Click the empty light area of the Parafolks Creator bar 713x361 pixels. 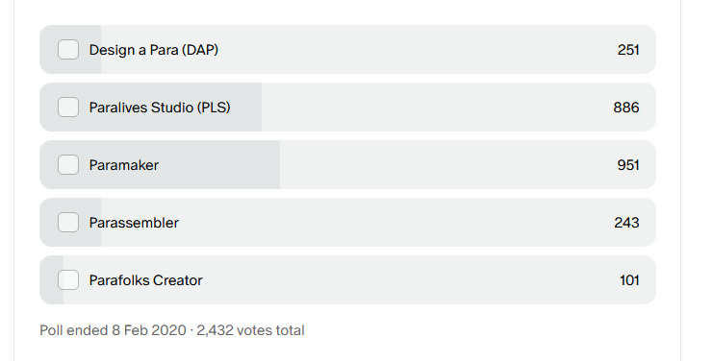pyautogui.click(x=409, y=279)
